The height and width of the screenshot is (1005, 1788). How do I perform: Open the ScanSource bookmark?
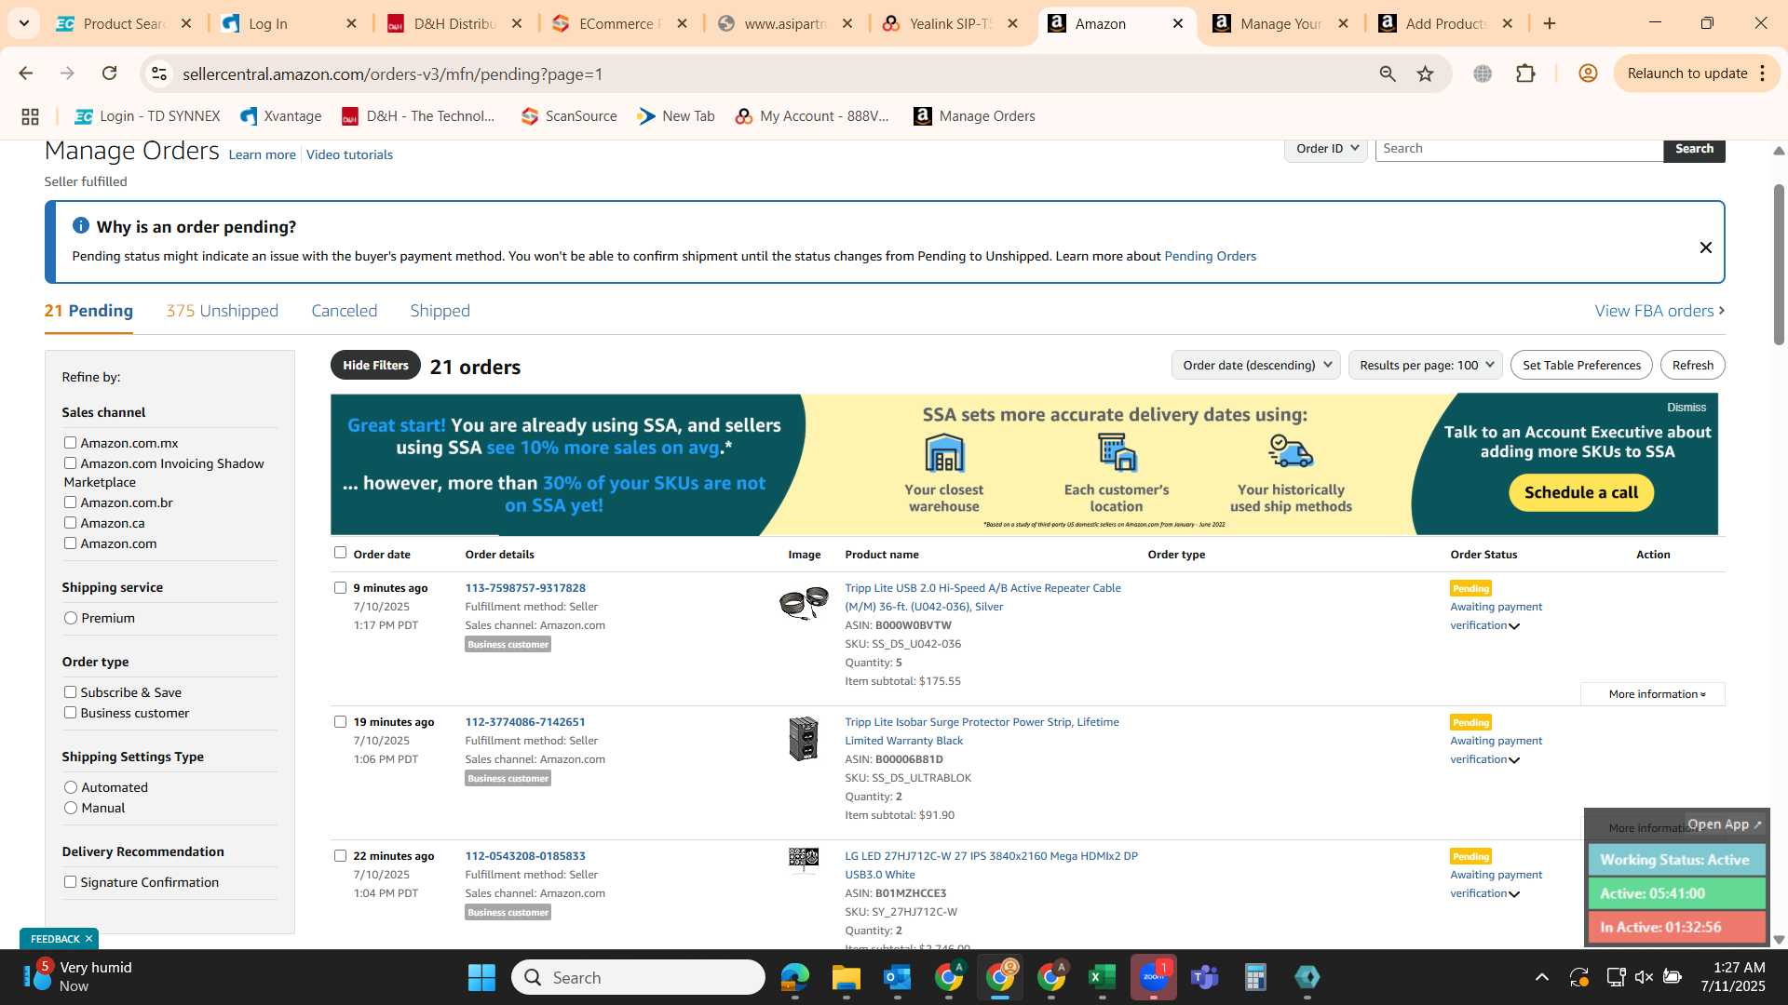[569, 116]
